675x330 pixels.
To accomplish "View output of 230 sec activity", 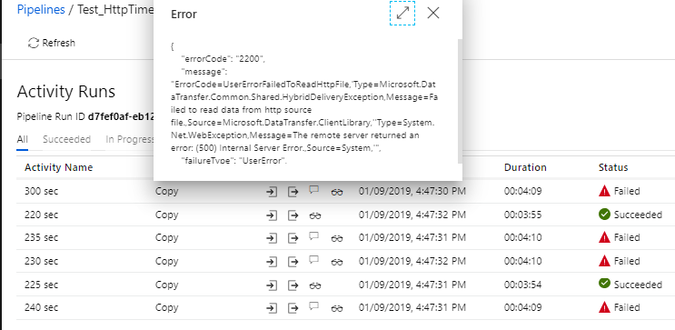I will (x=293, y=262).
